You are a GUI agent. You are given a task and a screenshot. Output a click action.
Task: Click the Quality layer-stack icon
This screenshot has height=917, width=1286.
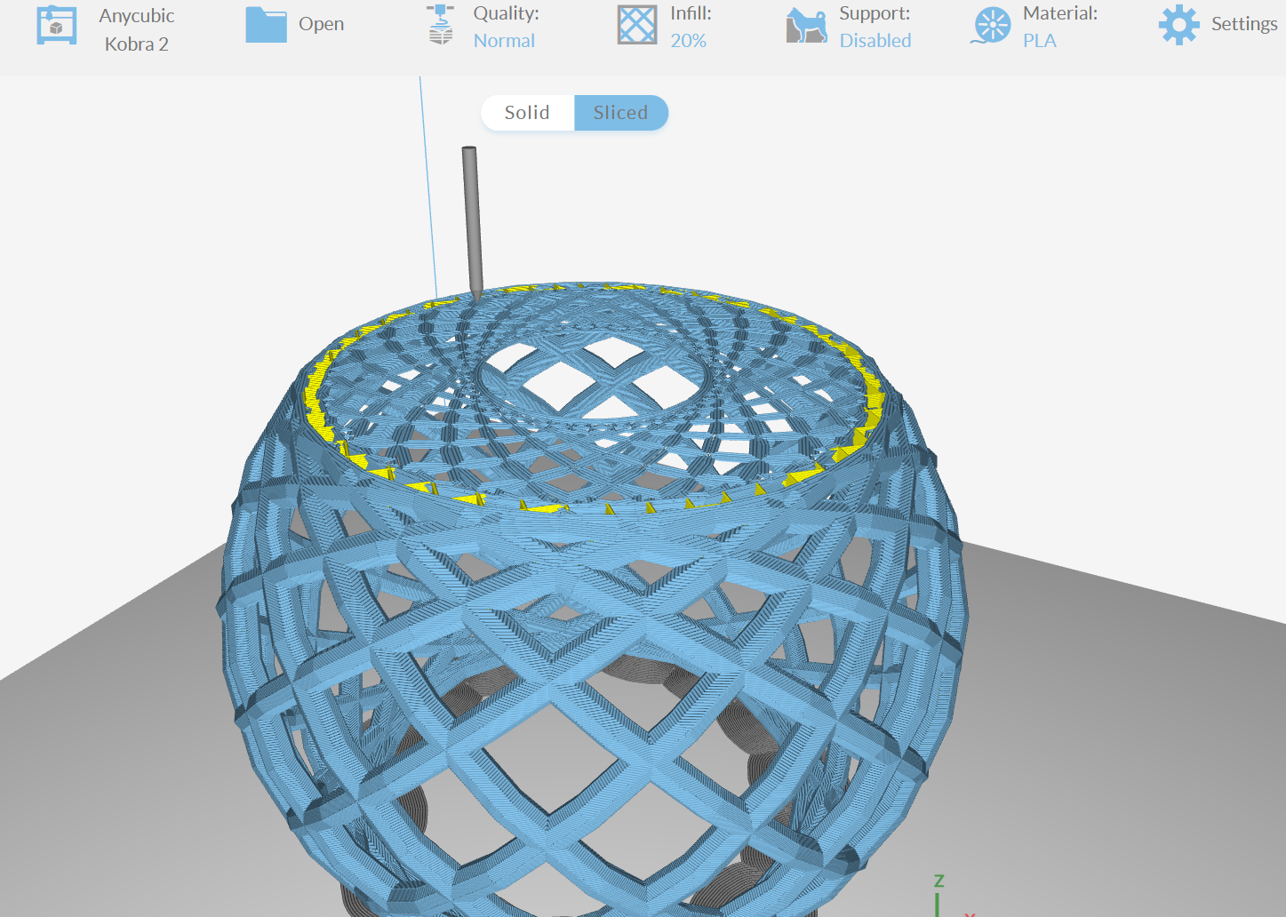440,25
